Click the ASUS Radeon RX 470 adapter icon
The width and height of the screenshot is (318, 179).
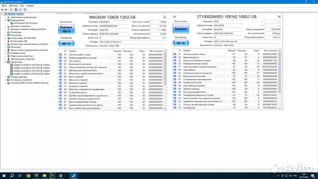(11, 23)
